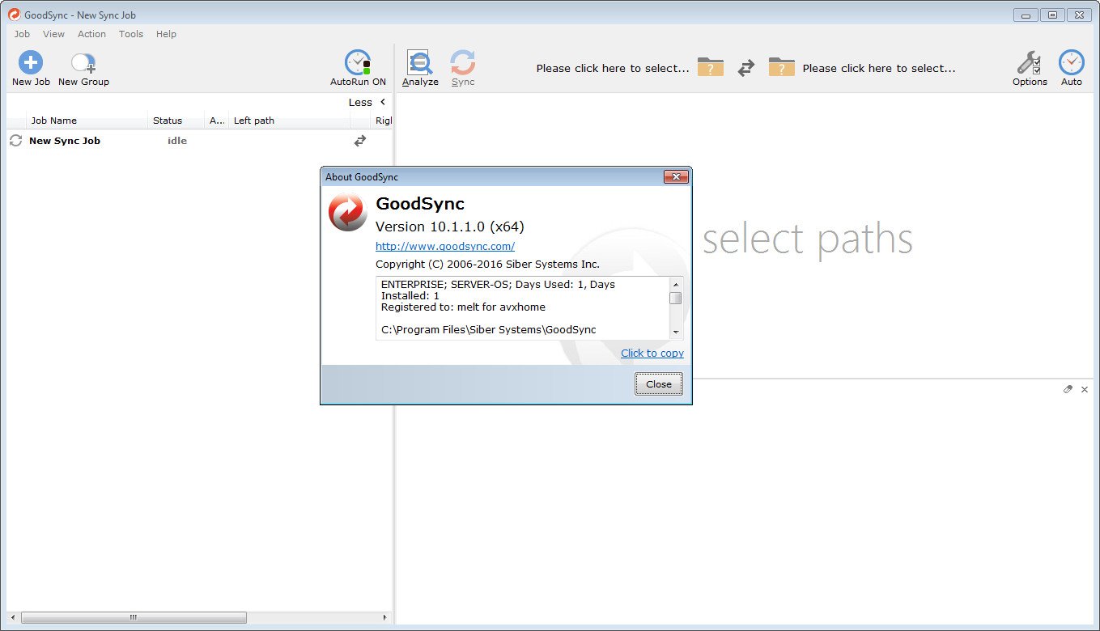Viewport: 1100px width, 631px height.
Task: Click the sync arrows on New Sync Job row
Action: 359,140
